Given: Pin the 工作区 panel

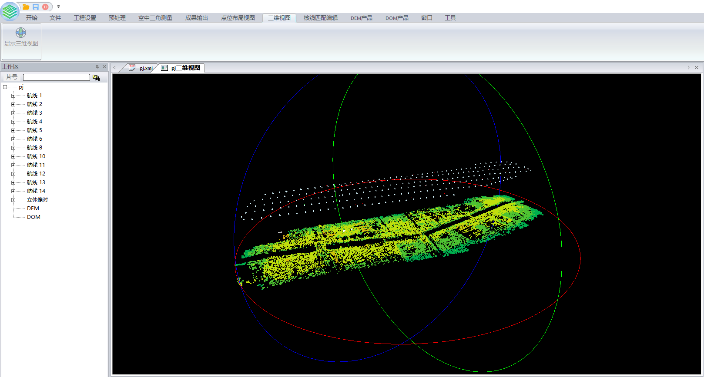Looking at the screenshot, I should 97,67.
